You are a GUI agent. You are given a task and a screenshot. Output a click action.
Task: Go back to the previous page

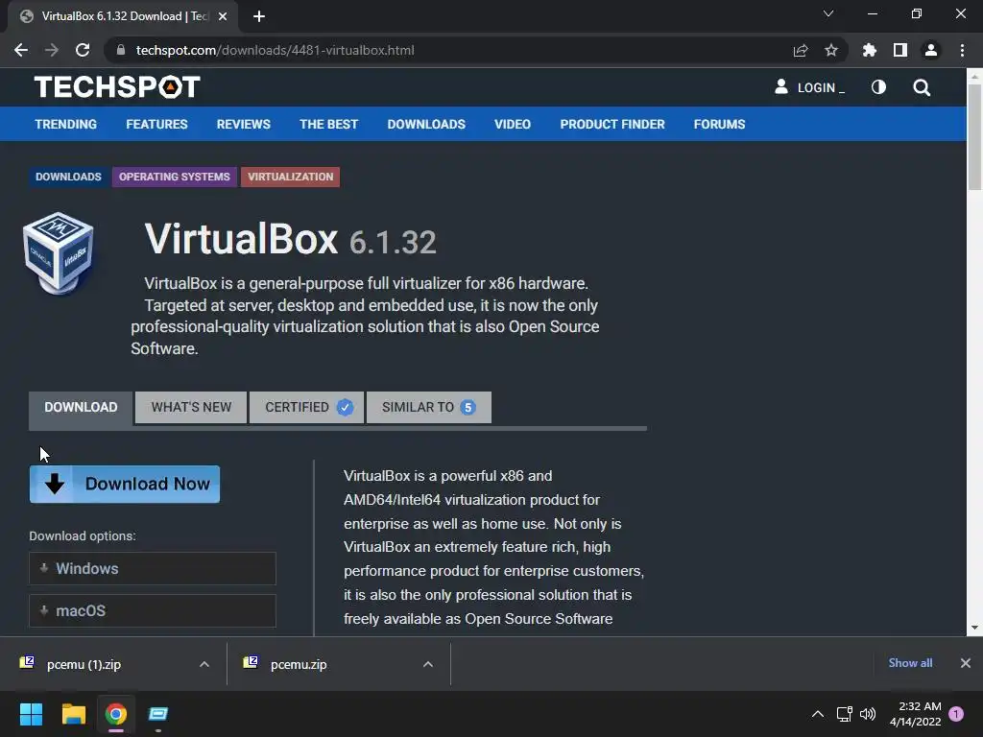[21, 50]
